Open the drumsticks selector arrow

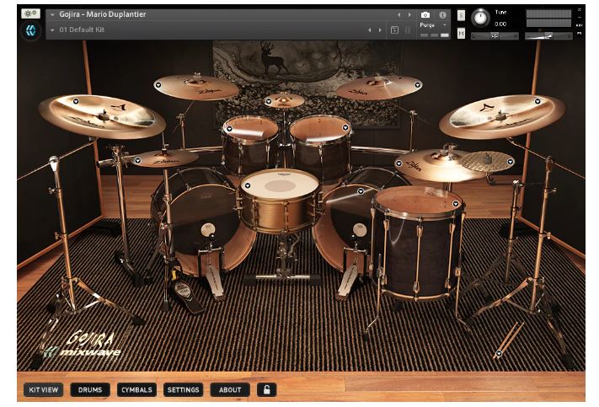(499, 354)
